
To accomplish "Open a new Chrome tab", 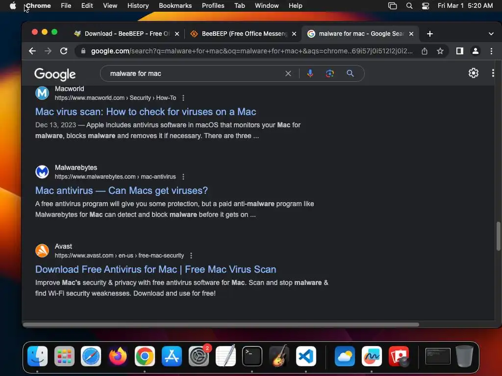I will (429, 34).
